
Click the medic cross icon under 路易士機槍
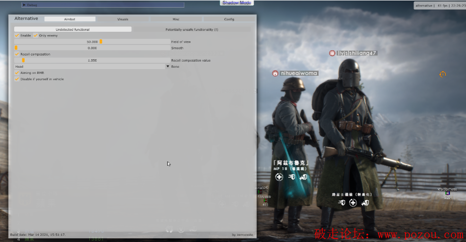(x=353, y=203)
